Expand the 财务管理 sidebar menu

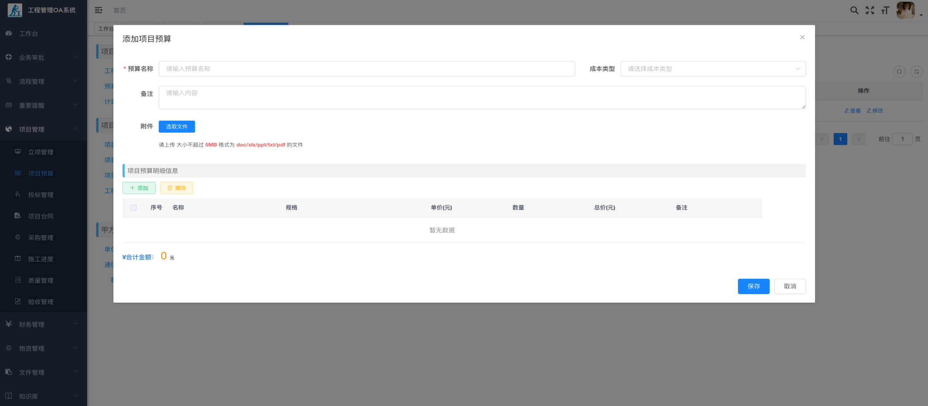coord(43,324)
